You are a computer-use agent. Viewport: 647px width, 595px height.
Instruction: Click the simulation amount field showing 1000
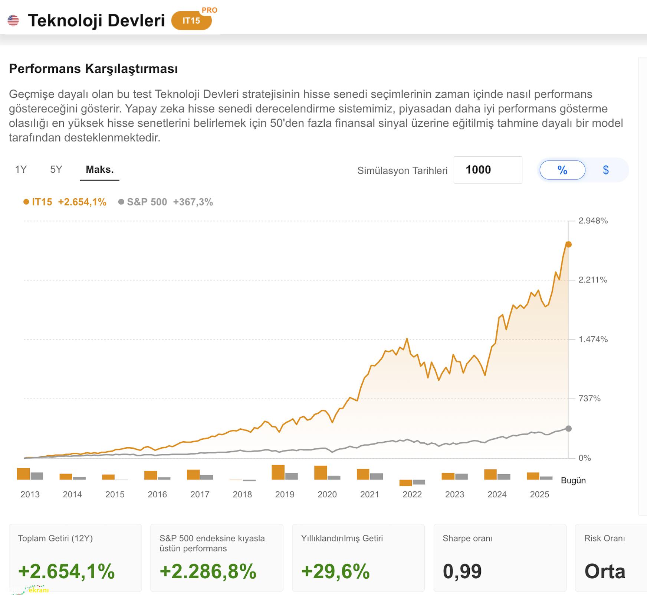[487, 170]
